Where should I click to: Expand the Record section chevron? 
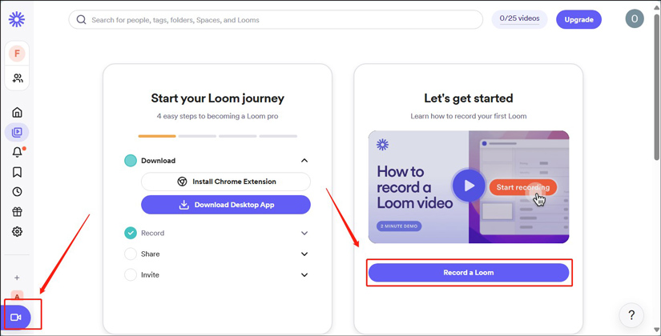pyautogui.click(x=304, y=234)
